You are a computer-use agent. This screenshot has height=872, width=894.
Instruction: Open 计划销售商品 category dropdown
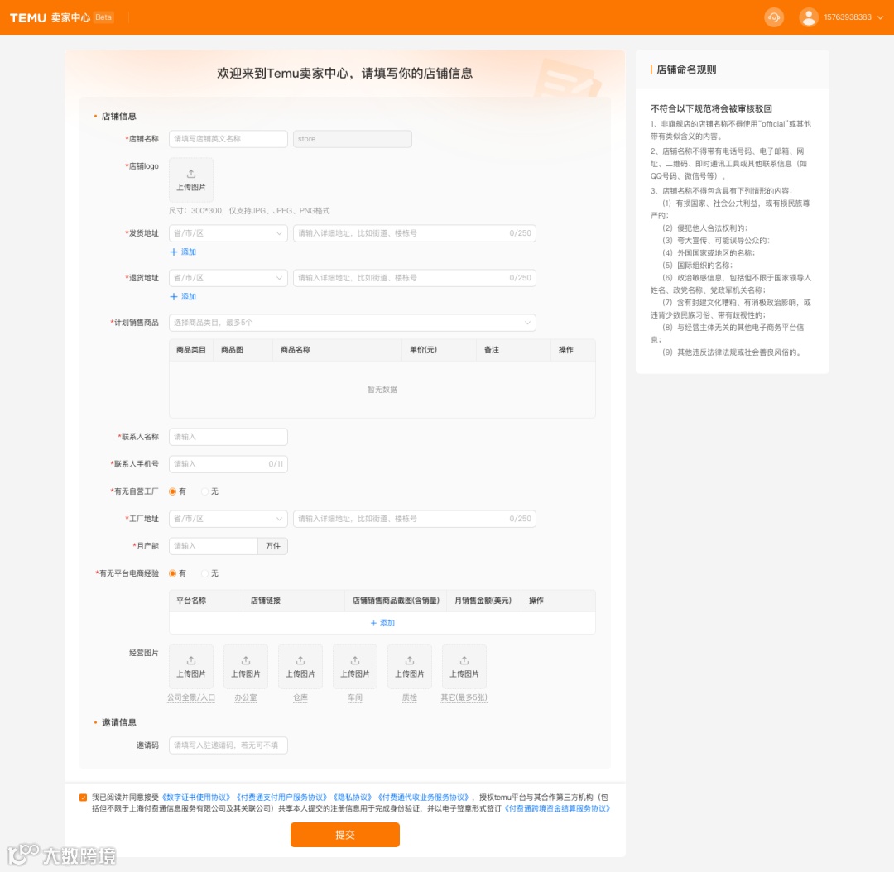(353, 323)
